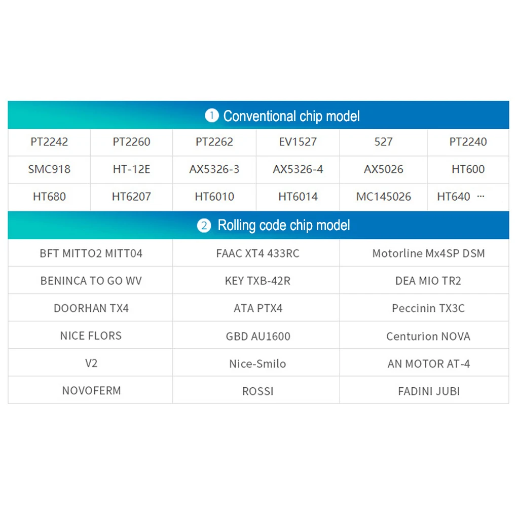Click the SMC918 cell
This screenshot has width=517, height=517.
[49, 169]
